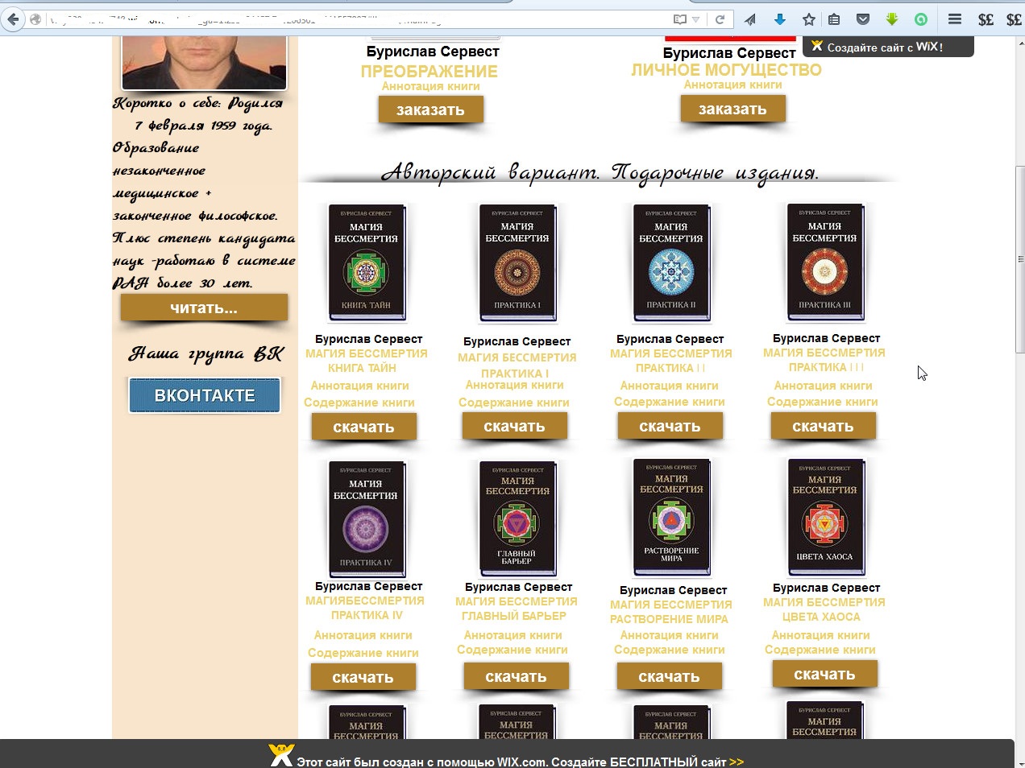Download ПРАКТИКА IV with скачать

tap(363, 678)
